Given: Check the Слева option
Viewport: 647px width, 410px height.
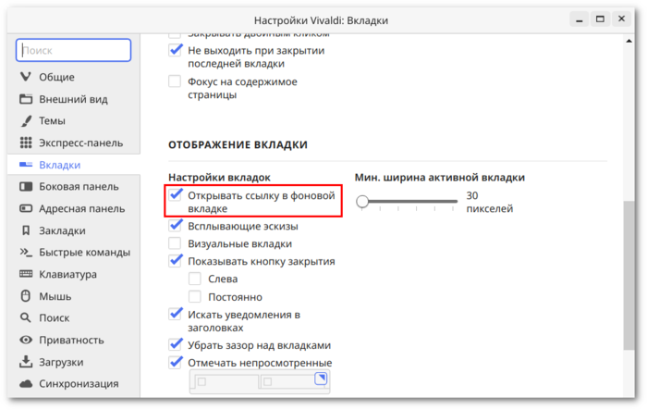Looking at the screenshot, I should tap(195, 279).
